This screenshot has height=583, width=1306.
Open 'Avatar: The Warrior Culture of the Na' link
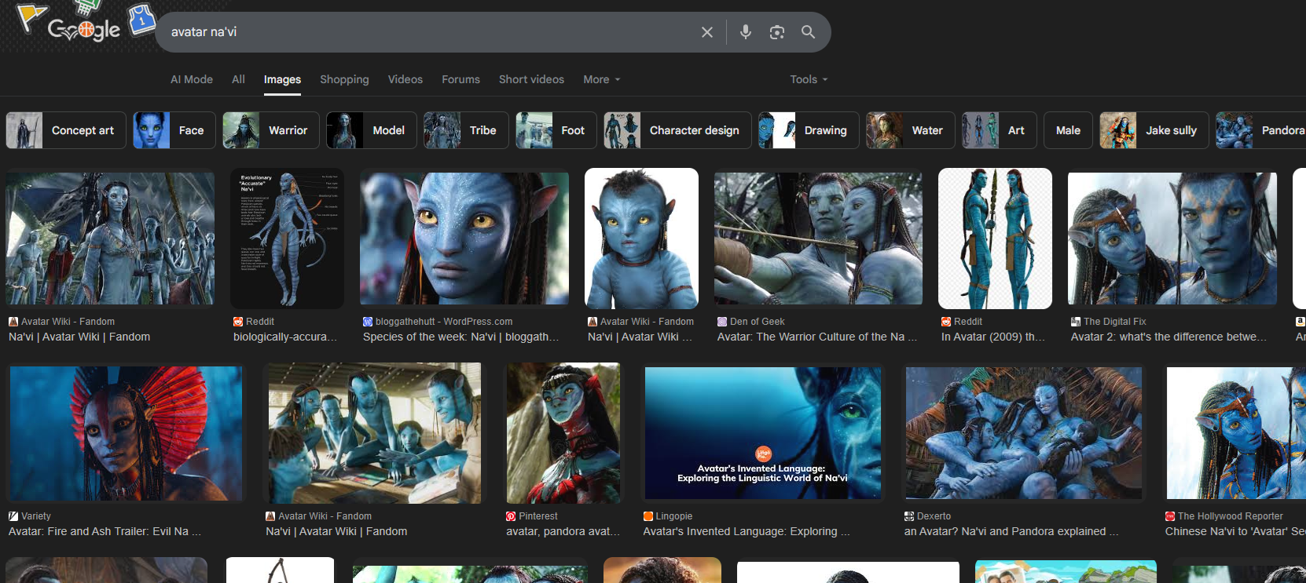817,337
